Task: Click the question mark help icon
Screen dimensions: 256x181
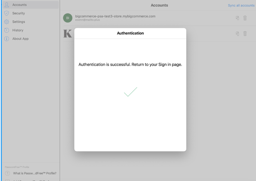Action: point(7,173)
